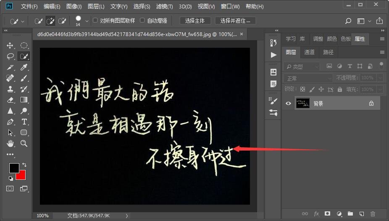This screenshot has width=389, height=221.
Task: Create a new layer group folder
Action: tap(350, 213)
